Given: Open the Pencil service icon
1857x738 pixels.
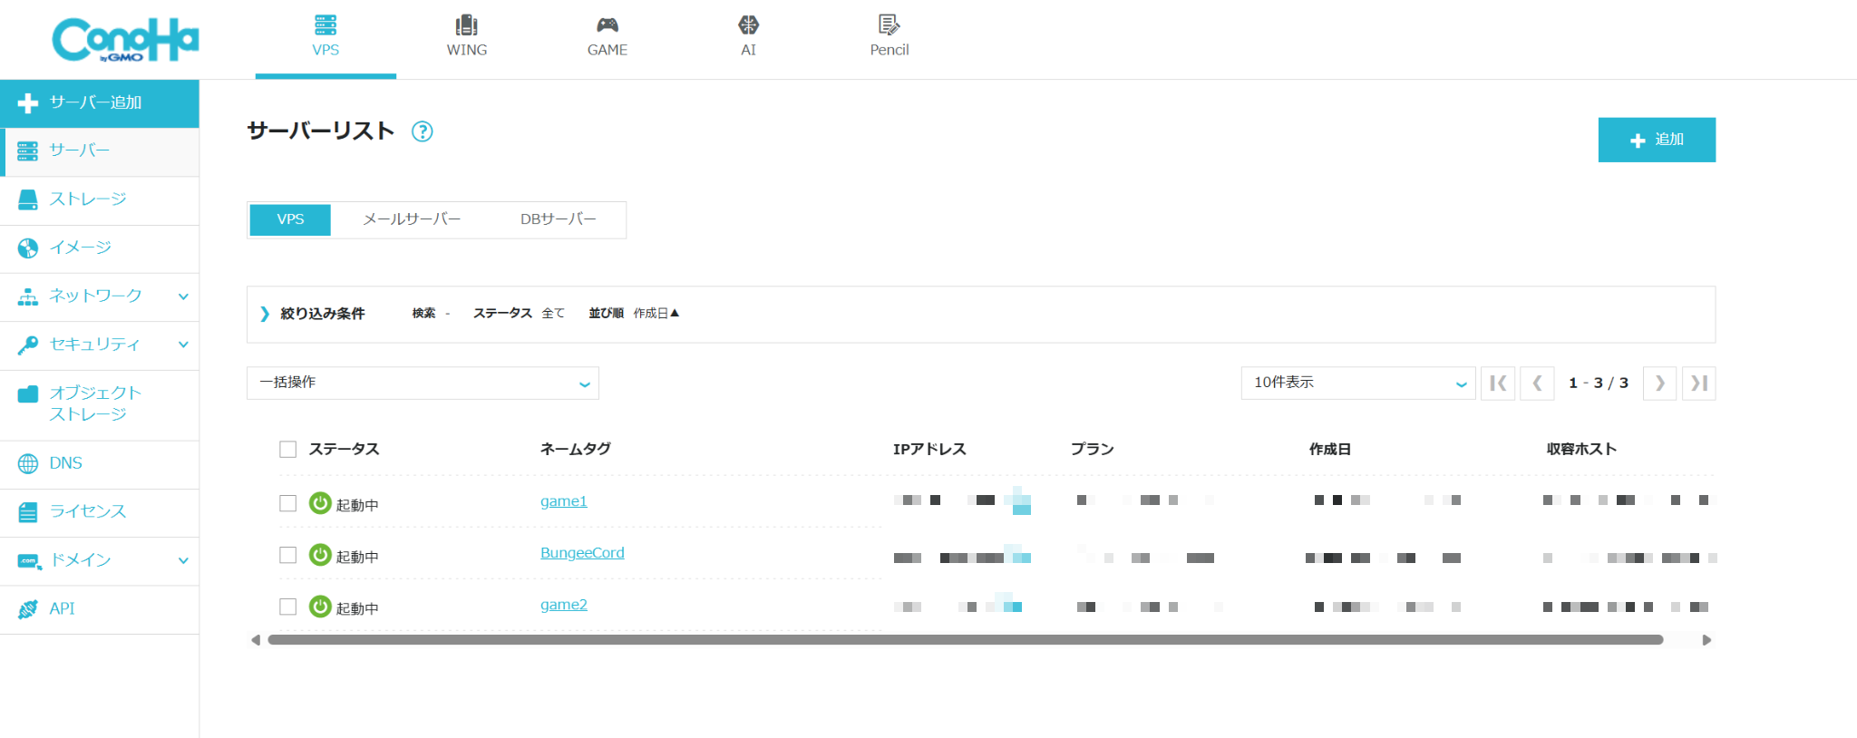Looking at the screenshot, I should 889,25.
